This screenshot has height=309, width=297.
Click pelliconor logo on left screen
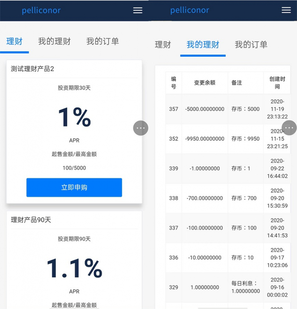coord(41,10)
